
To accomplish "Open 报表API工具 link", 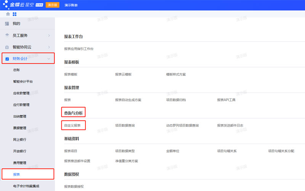I will click(x=226, y=100).
